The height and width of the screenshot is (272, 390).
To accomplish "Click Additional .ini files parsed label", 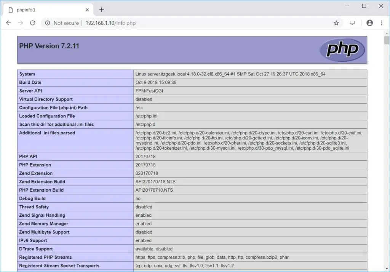I will [47, 133].
